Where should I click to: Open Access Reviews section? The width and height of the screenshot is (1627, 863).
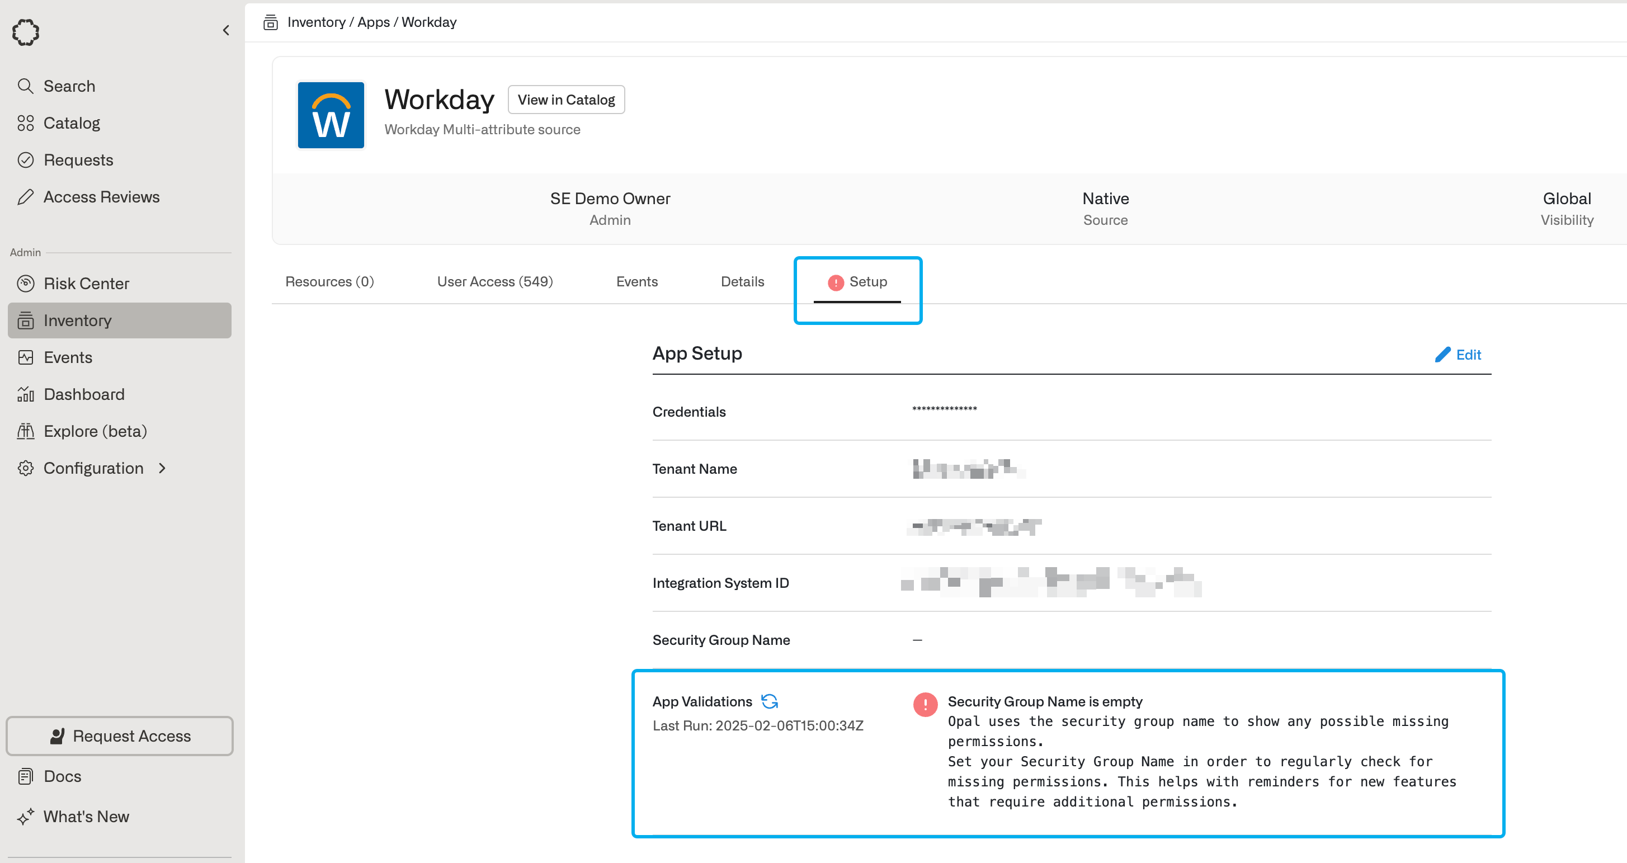click(101, 197)
